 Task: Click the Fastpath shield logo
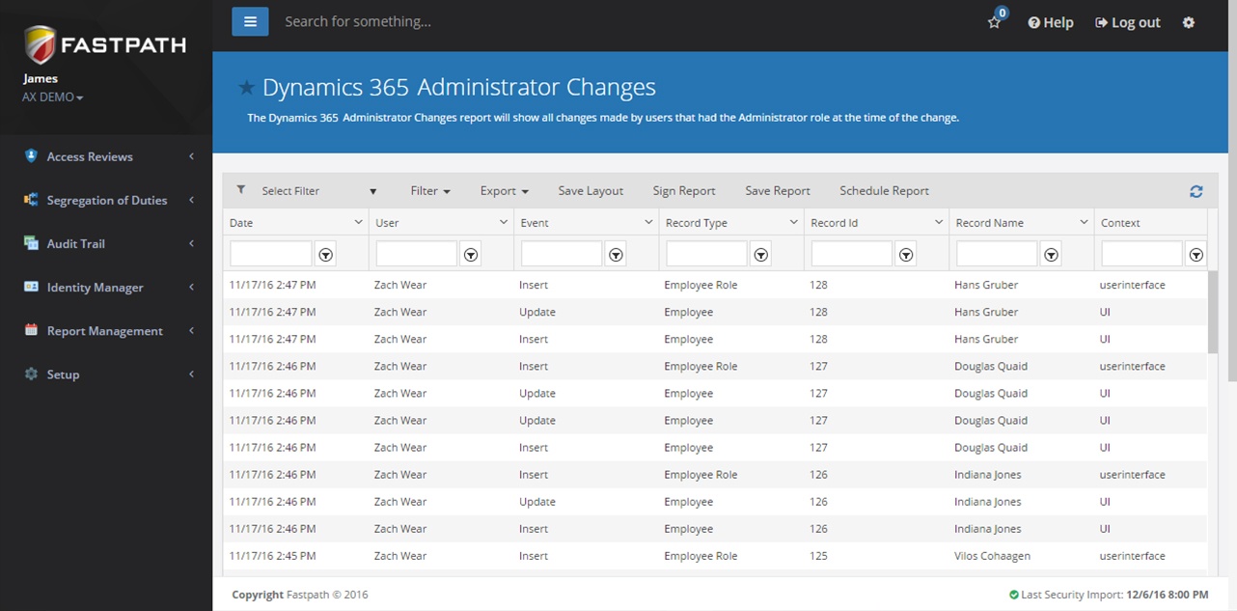pyautogui.click(x=41, y=45)
